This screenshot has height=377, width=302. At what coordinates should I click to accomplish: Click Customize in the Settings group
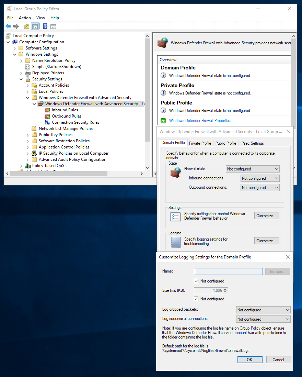coord(266,216)
